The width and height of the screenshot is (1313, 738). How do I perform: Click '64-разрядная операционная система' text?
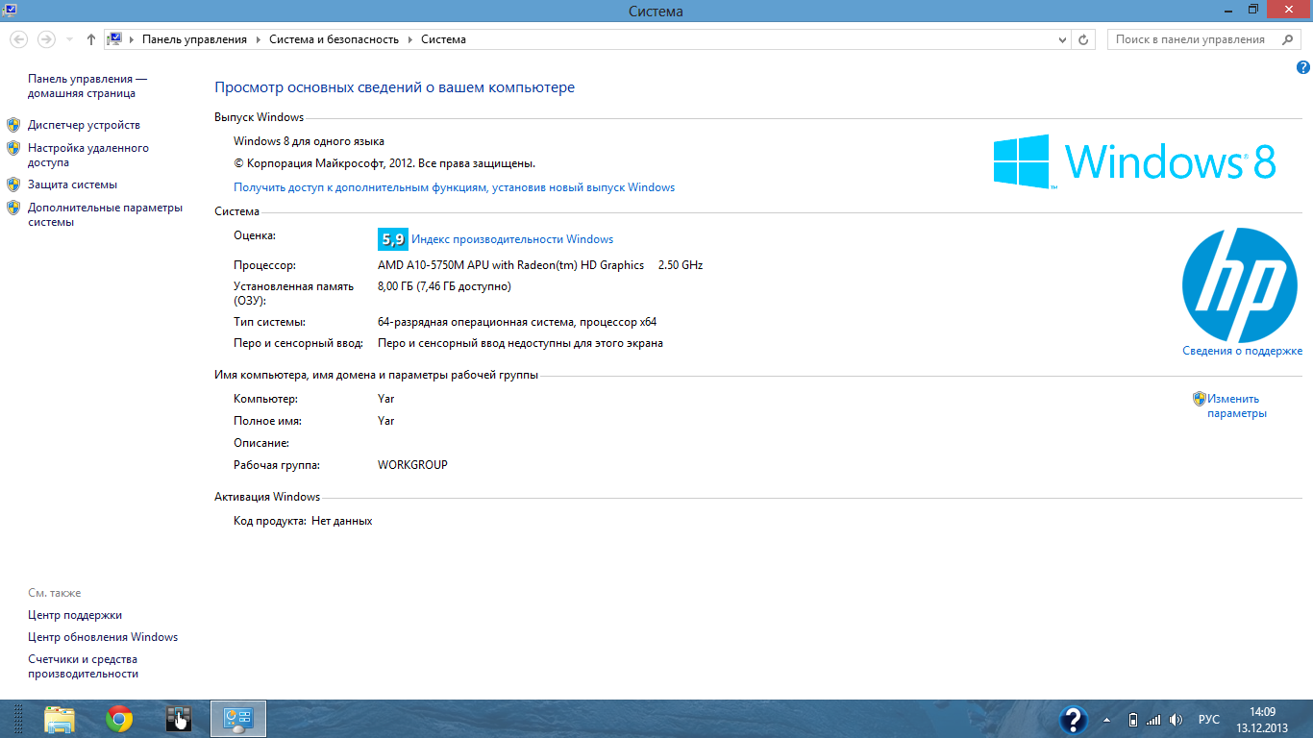(x=476, y=322)
